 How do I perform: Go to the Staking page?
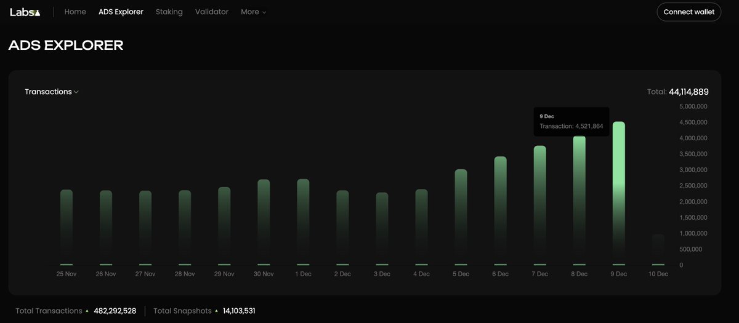pos(169,12)
